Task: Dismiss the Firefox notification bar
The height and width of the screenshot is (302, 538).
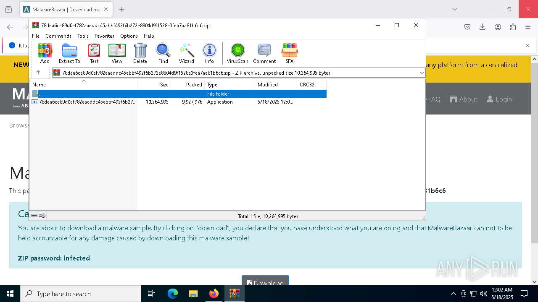Action: [x=527, y=45]
